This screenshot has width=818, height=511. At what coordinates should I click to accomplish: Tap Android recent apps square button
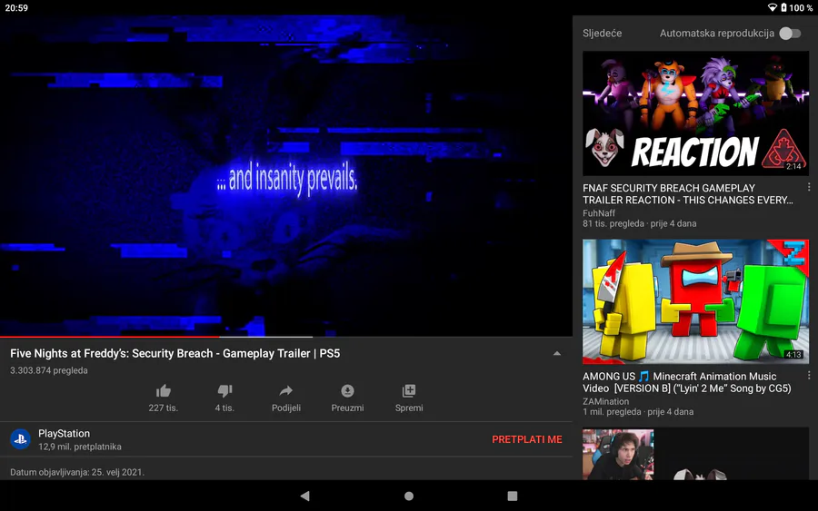click(x=513, y=496)
